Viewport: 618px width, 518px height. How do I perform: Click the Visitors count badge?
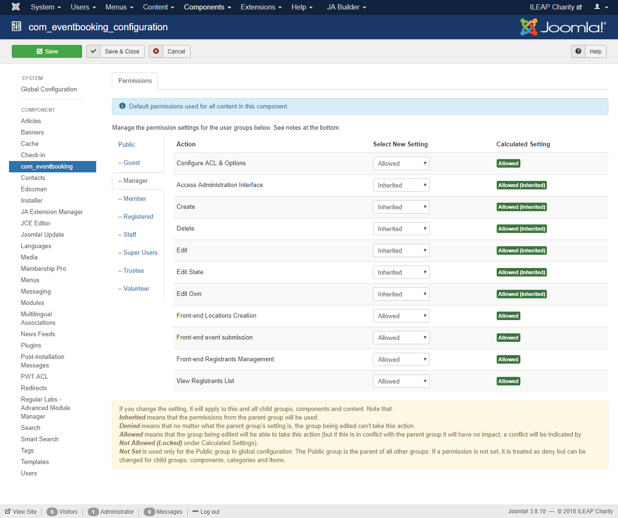[52, 512]
